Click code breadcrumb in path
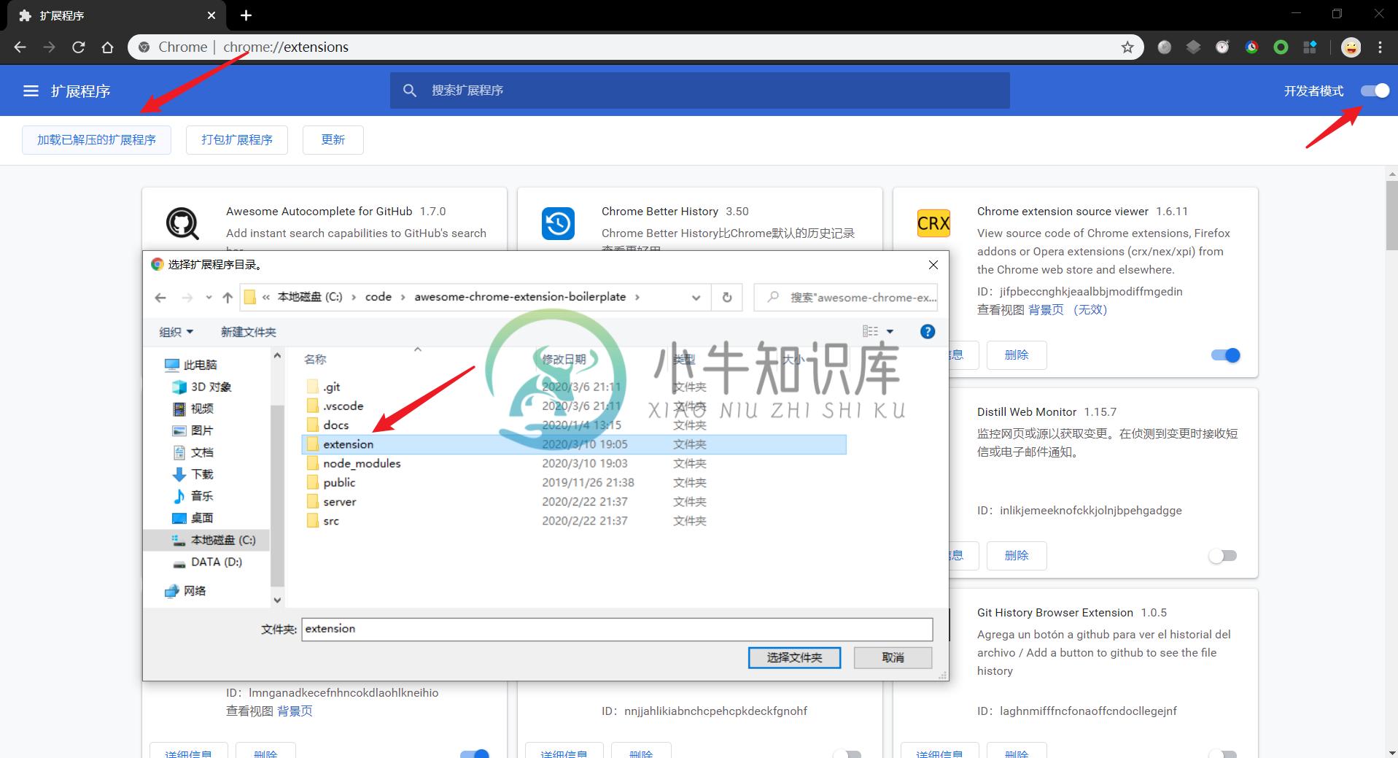 (x=378, y=297)
